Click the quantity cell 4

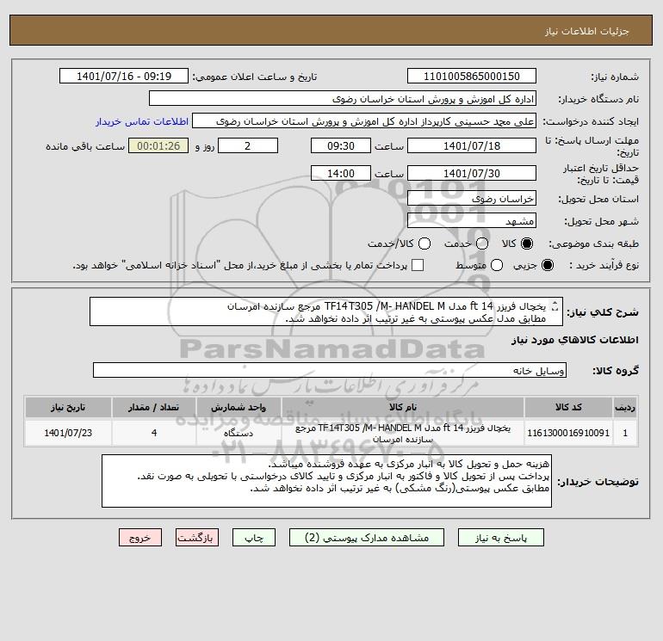click(154, 433)
